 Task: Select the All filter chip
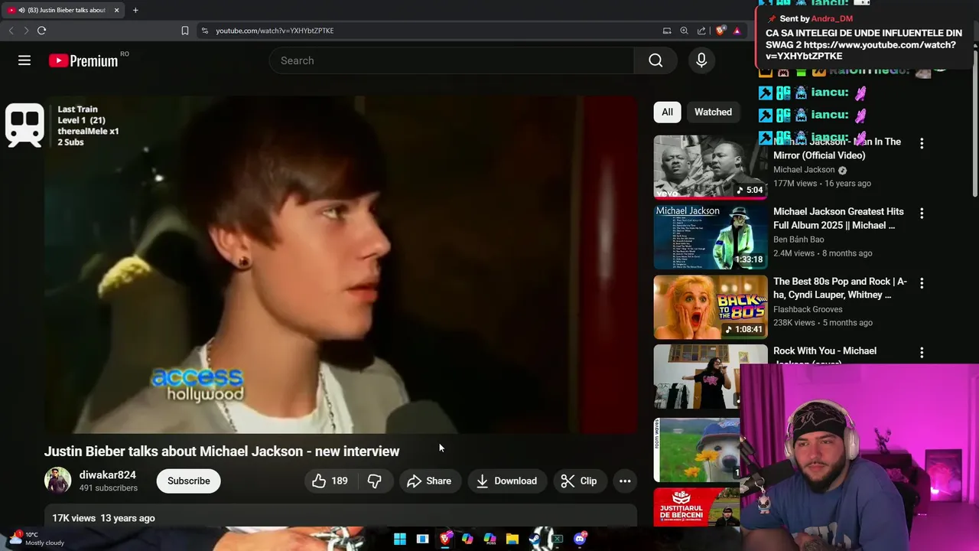pyautogui.click(x=667, y=112)
